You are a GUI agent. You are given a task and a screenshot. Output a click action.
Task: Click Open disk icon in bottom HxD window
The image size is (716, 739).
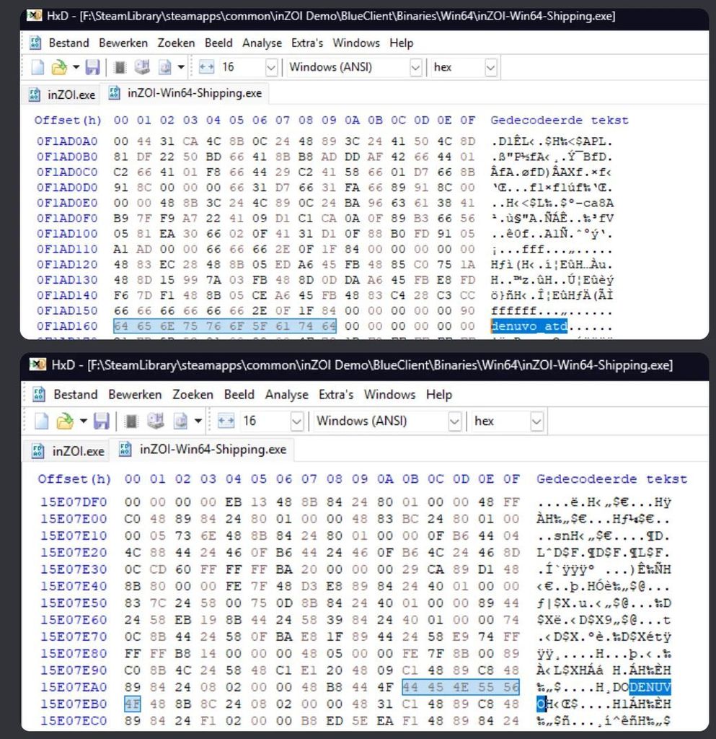click(x=155, y=421)
